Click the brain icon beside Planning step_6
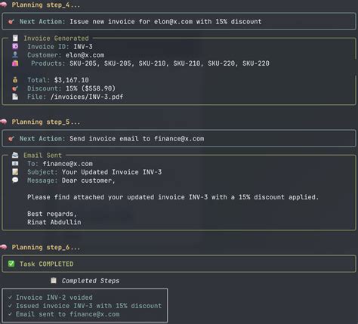The height and width of the screenshot is (324, 358). [4, 247]
